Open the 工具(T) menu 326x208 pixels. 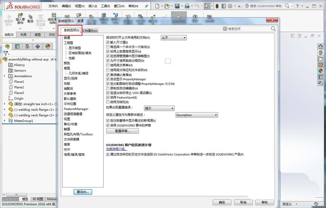tap(105, 6)
